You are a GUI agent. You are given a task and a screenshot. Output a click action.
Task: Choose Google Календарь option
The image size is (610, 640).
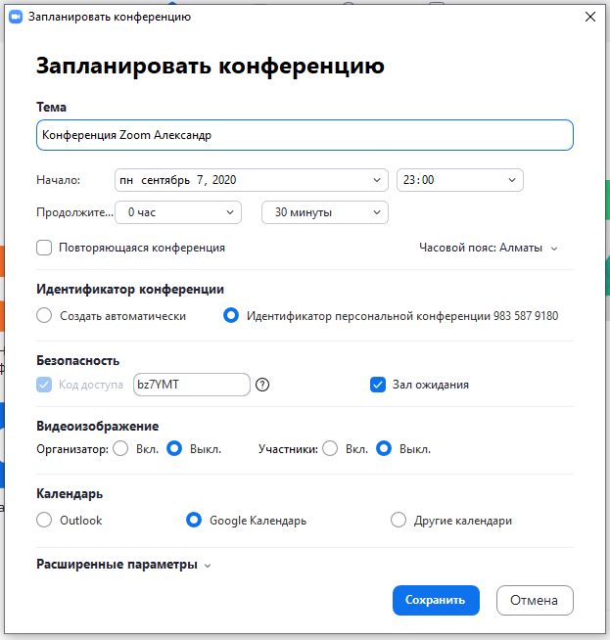[194, 520]
